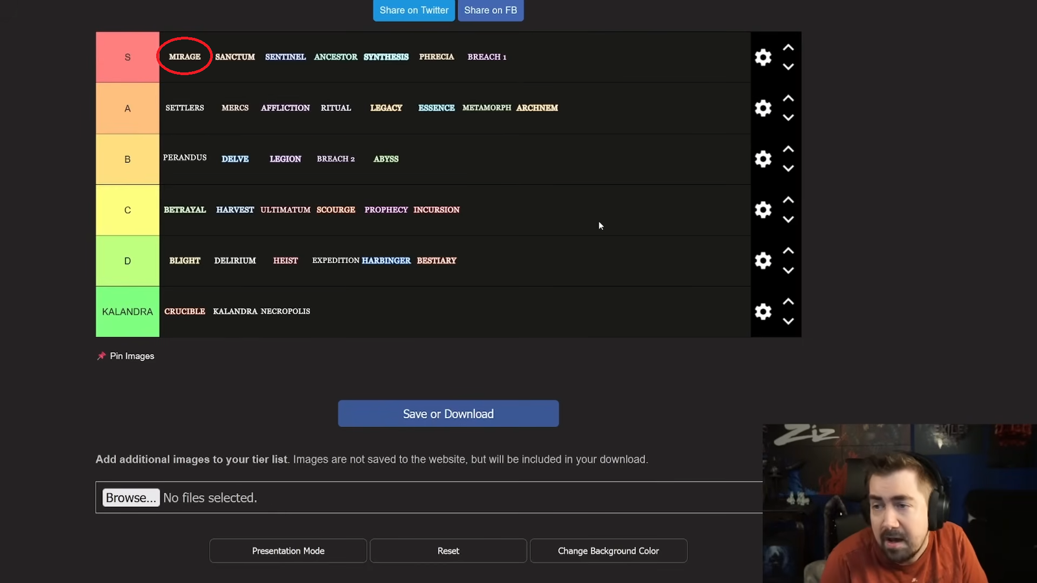Open settings gear for B tier row
This screenshot has width=1037, height=583.
point(762,159)
